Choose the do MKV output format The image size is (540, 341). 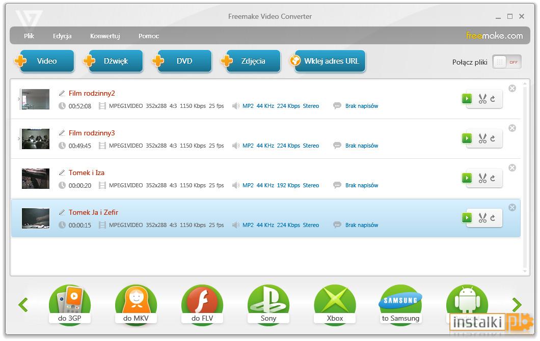pos(136,304)
